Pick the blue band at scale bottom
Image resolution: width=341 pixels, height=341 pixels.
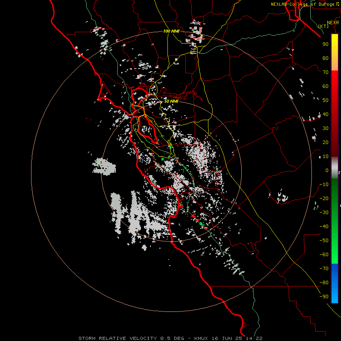[335, 283]
